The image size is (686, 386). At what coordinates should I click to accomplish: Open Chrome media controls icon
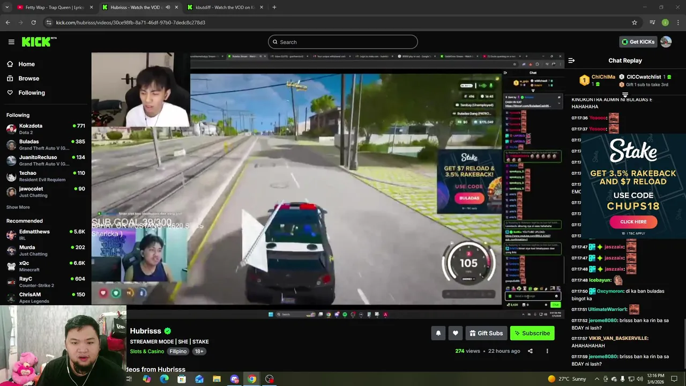[652, 23]
